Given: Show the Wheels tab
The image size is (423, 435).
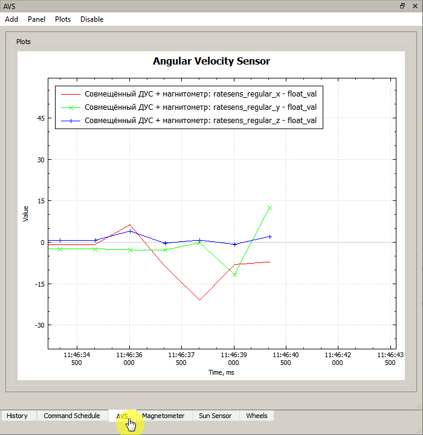Looking at the screenshot, I should pos(257,416).
